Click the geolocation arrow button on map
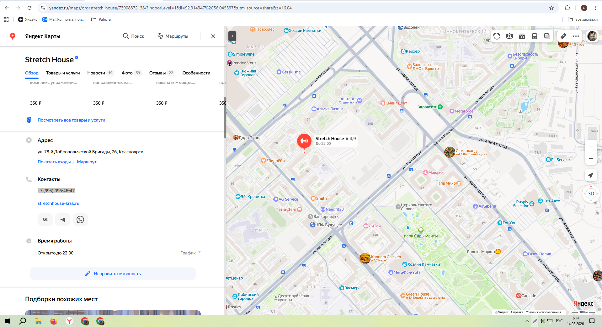Viewport: 602px width, 327px height. 591,175
